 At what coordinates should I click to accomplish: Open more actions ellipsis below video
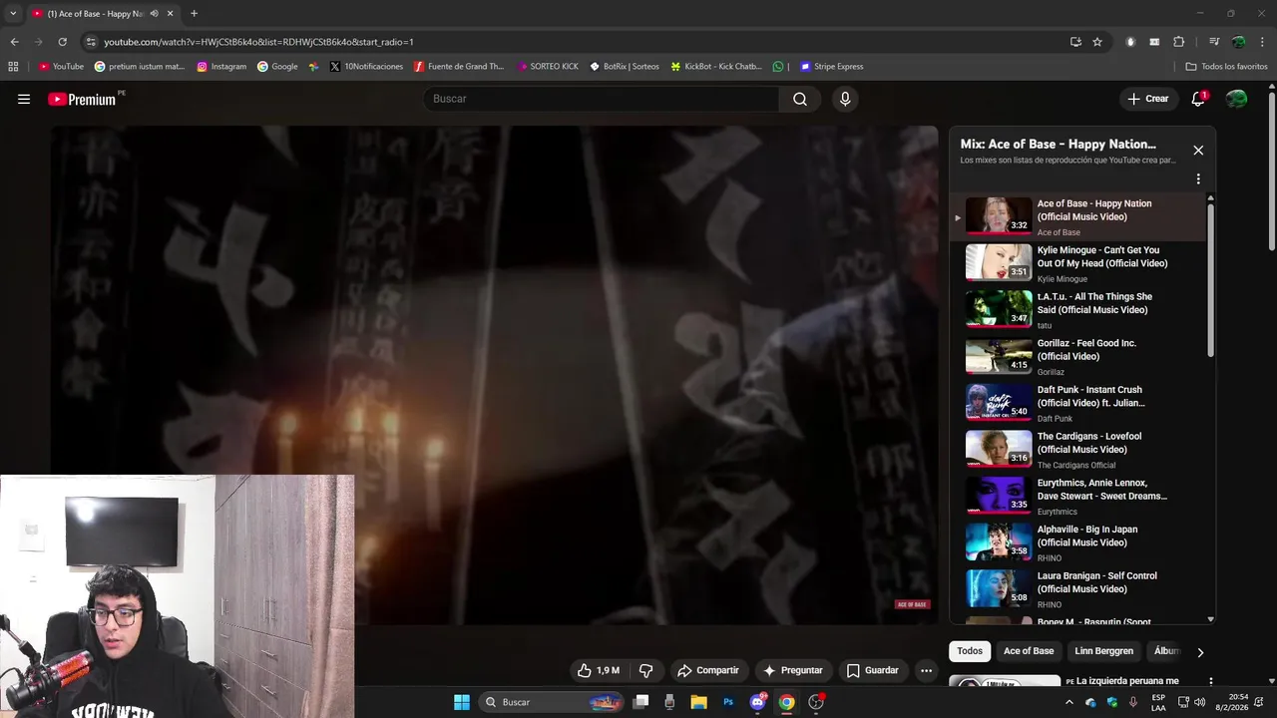pos(926,671)
